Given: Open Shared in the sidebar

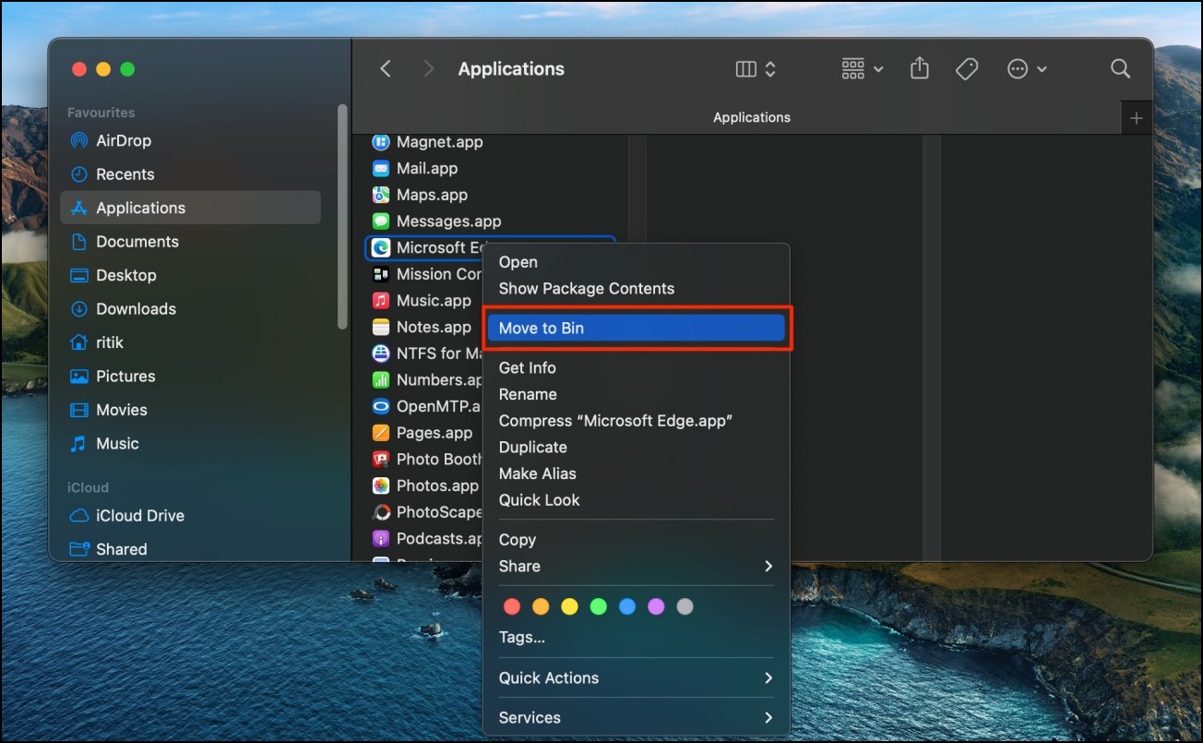Looking at the screenshot, I should tap(190, 549).
